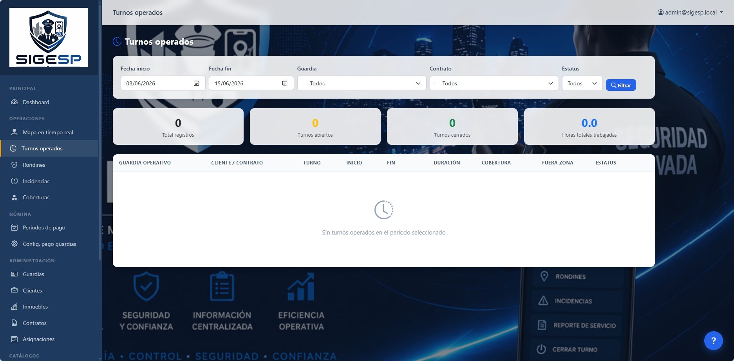The height and width of the screenshot is (361, 734).
Task: Click the TURNO column header
Action: pos(312,163)
